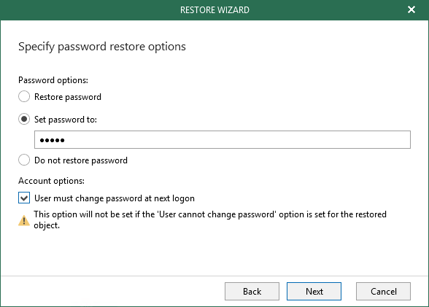Viewport: 429px width, 307px height.
Task: Click the 'Do not restore password' label text
Action: tap(81, 160)
